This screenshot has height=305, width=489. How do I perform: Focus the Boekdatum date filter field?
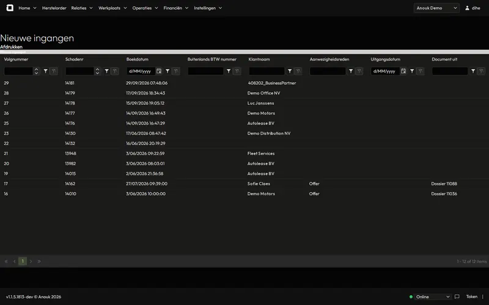click(x=141, y=71)
